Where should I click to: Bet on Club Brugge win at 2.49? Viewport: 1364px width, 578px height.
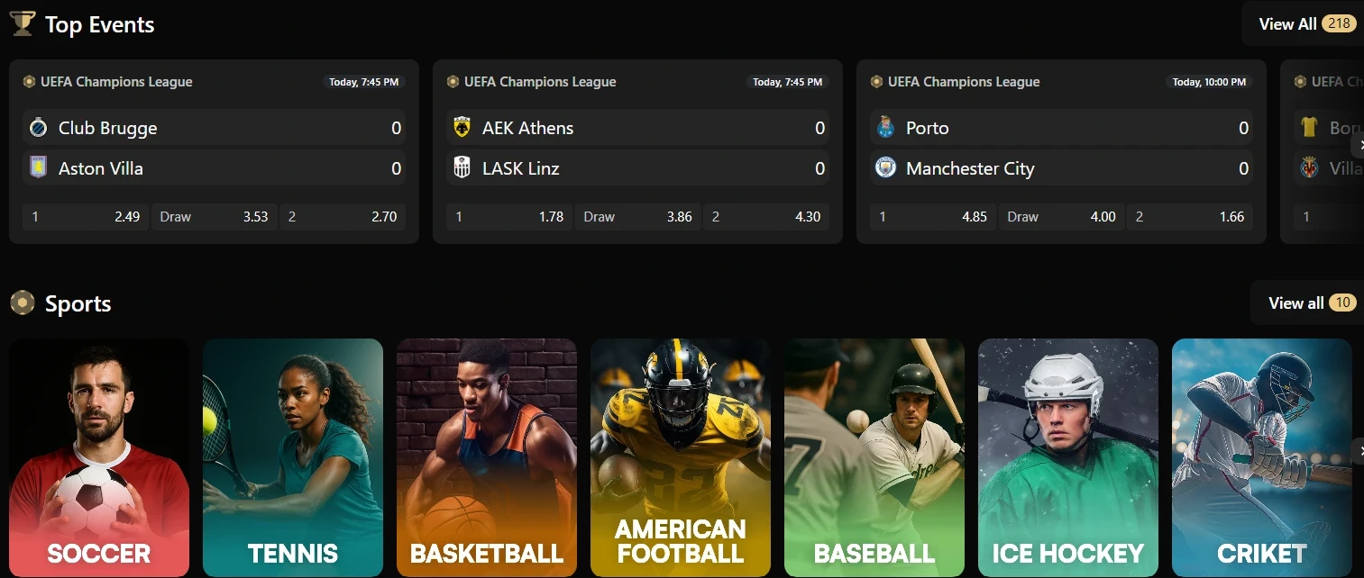click(x=86, y=217)
